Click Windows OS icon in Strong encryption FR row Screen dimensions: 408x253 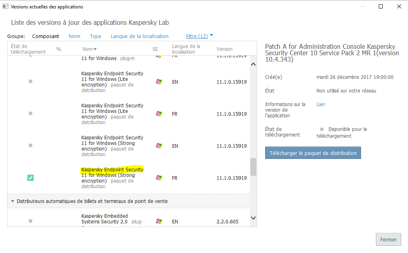(159, 178)
